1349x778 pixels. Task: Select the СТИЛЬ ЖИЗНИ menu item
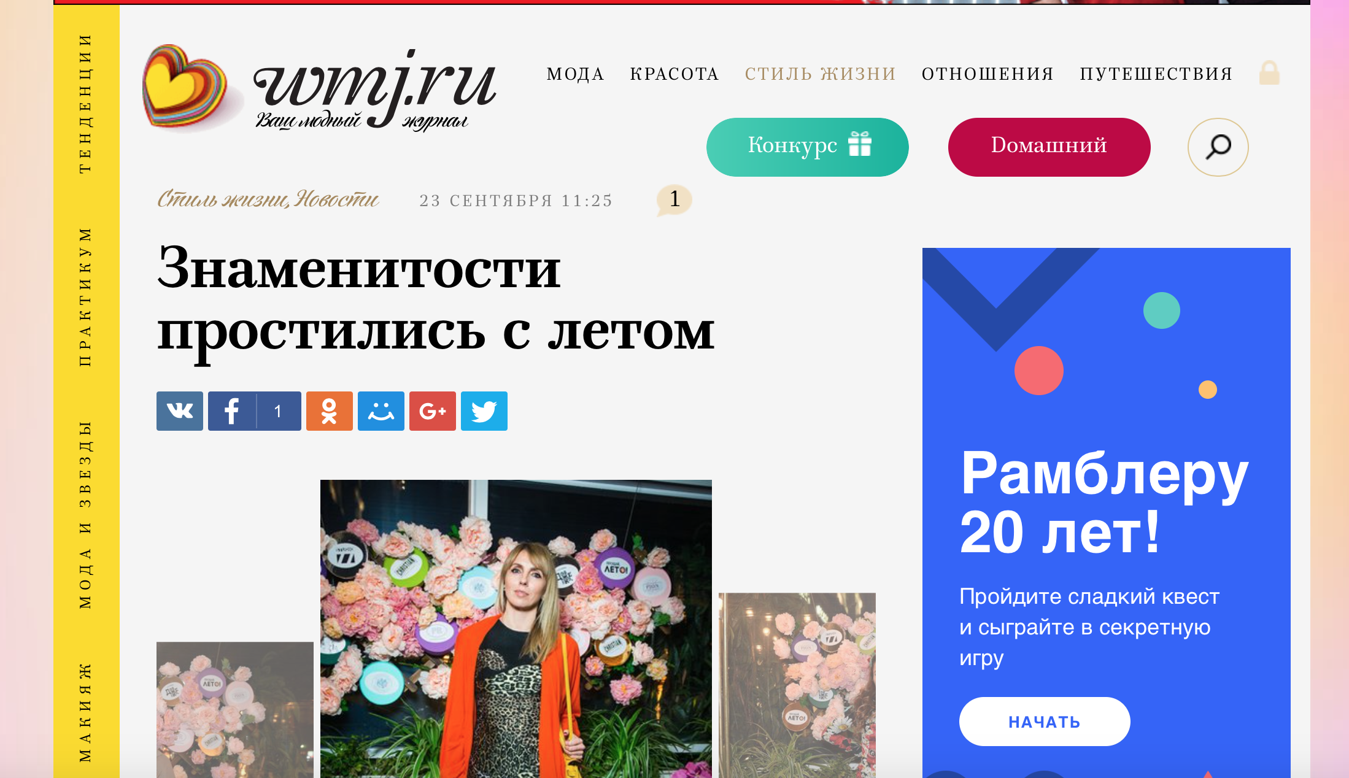coord(821,74)
